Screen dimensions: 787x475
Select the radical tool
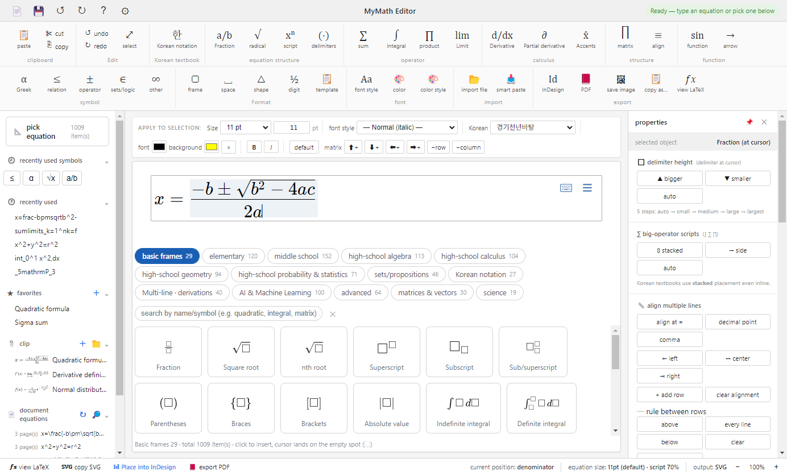pos(258,39)
